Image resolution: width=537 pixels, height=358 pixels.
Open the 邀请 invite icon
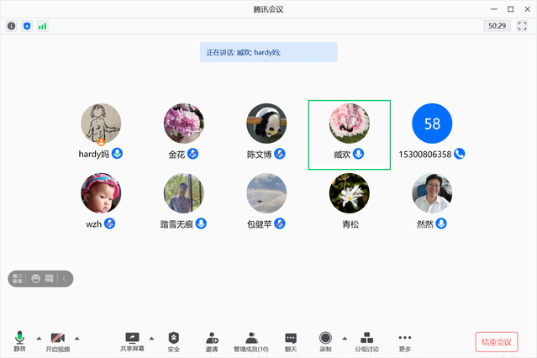click(x=212, y=340)
